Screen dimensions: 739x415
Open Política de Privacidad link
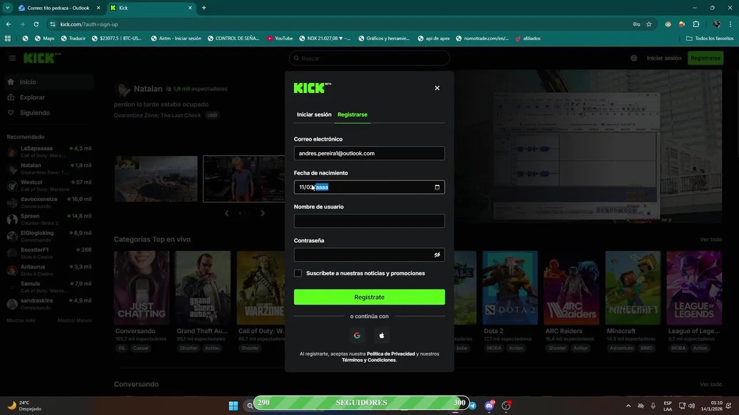tap(391, 354)
